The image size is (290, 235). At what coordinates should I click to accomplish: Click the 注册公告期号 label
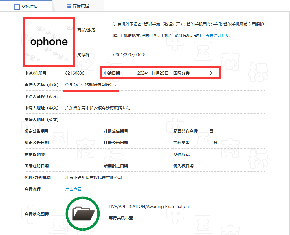(116, 131)
